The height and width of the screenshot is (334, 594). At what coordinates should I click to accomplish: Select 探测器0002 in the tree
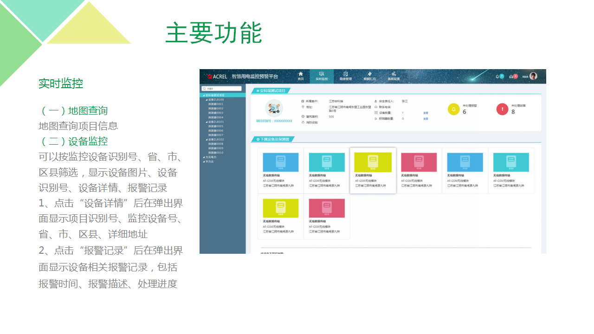(216, 108)
